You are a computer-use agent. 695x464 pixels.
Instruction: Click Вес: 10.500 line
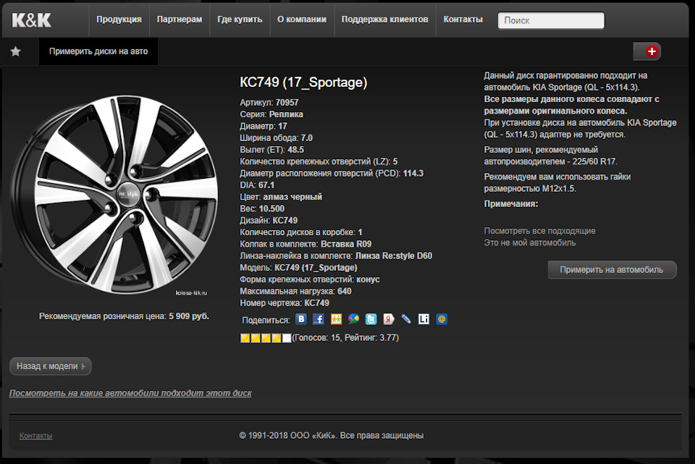(x=262, y=208)
